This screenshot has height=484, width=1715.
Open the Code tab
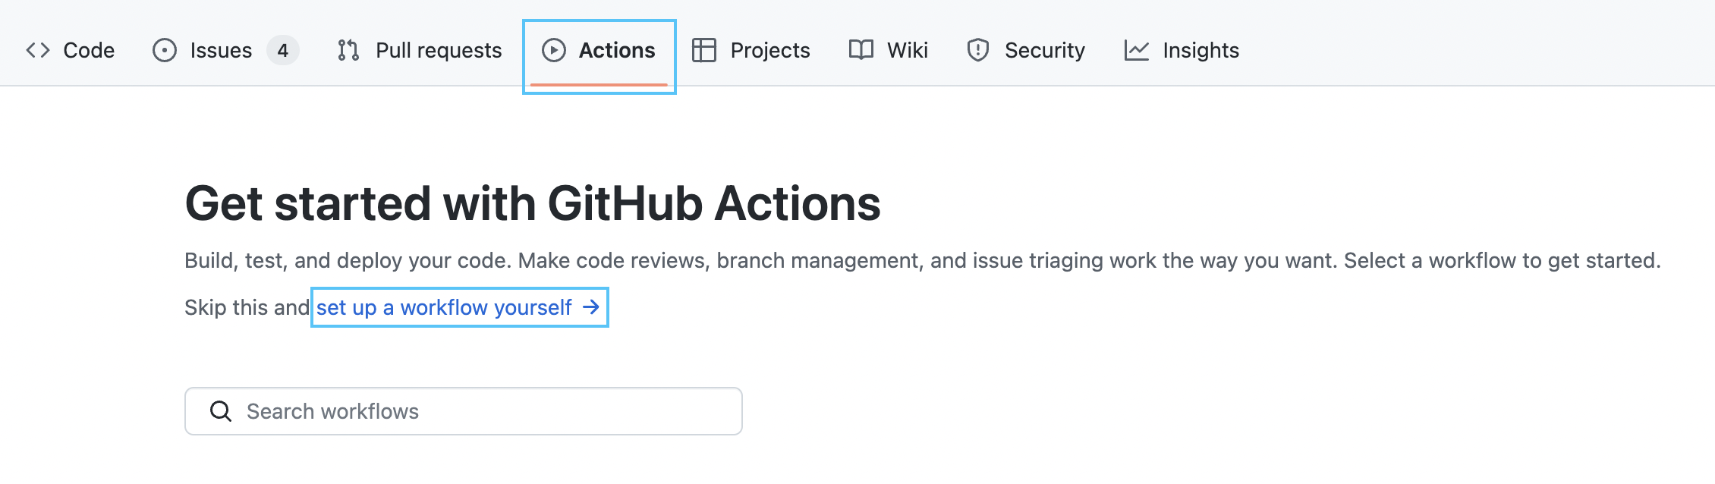70,50
